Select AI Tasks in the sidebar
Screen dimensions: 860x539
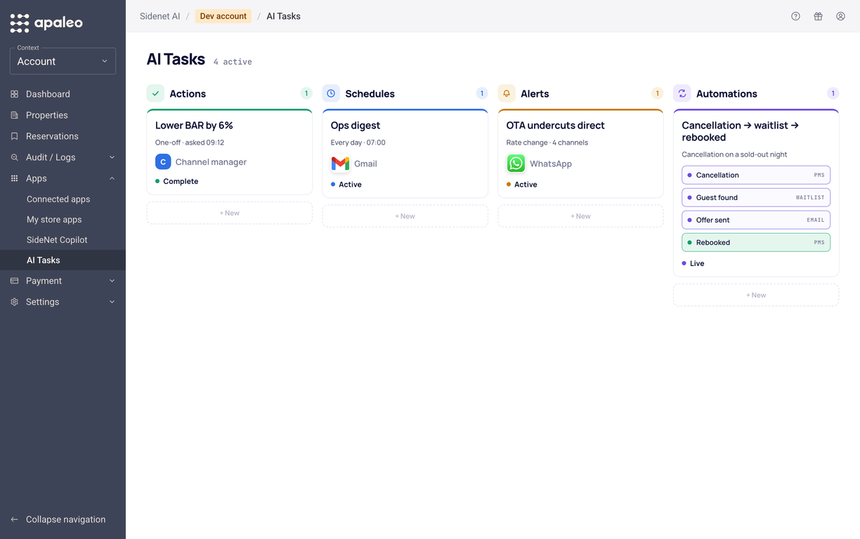pos(63,260)
